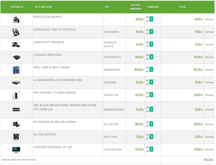Decrease quantity of CORSAIR VS550 550W

tap(147, 59)
